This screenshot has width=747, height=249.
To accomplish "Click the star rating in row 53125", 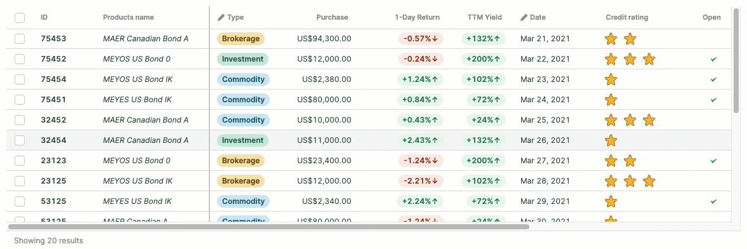I will coord(611,201).
